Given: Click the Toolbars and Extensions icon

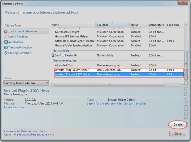Looking at the screenshot, I should click(6, 31).
